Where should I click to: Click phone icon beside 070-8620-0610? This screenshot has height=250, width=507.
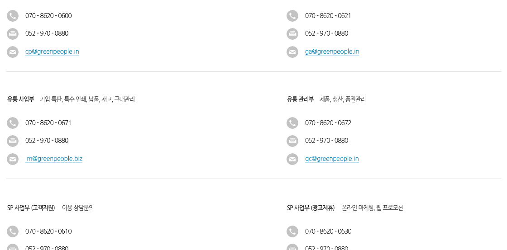click(x=13, y=231)
